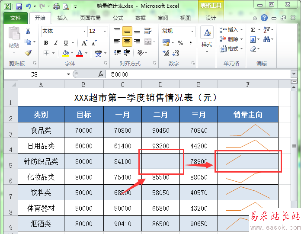This screenshot has width=301, height=234.
Task: Apply percent style format
Action: point(180,43)
